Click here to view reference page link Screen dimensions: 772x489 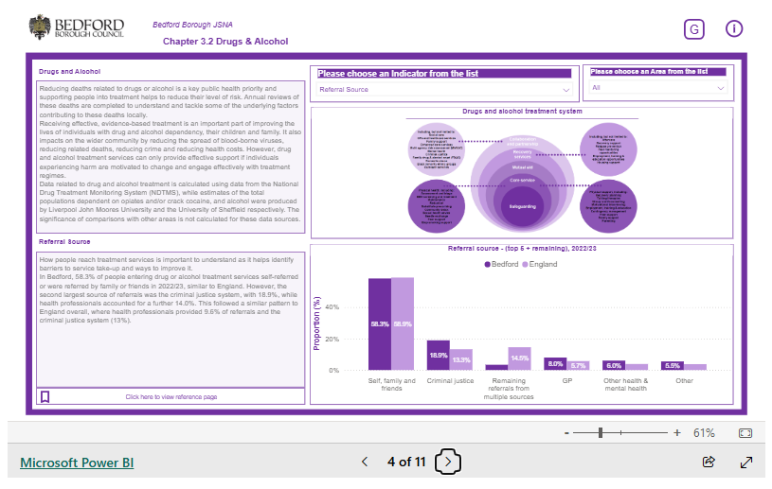pyautogui.click(x=171, y=396)
